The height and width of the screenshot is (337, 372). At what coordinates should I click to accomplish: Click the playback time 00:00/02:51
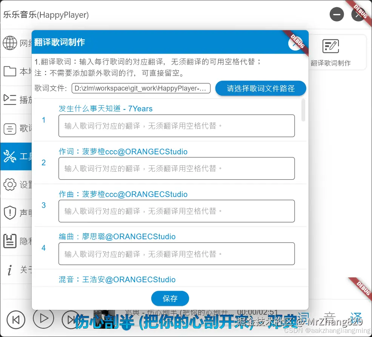257,312
